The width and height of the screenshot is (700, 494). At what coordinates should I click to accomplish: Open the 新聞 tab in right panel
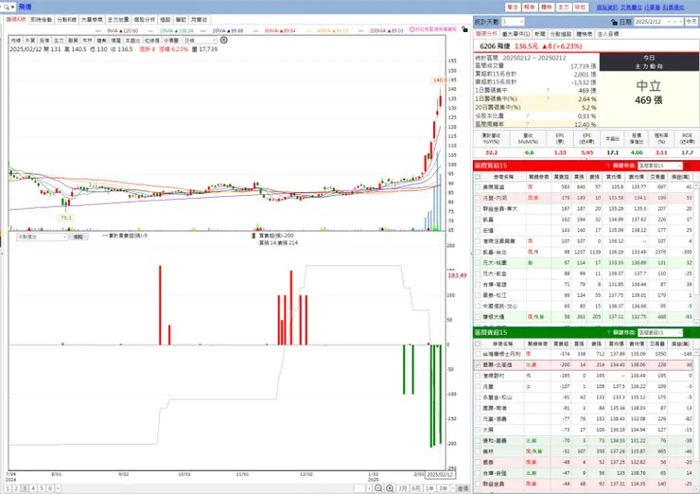point(540,34)
